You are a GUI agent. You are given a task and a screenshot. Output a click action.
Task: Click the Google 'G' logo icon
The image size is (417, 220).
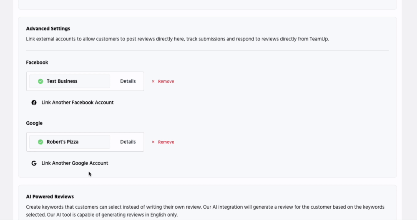click(x=34, y=163)
